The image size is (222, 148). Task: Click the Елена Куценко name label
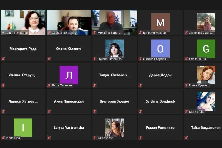199,85
